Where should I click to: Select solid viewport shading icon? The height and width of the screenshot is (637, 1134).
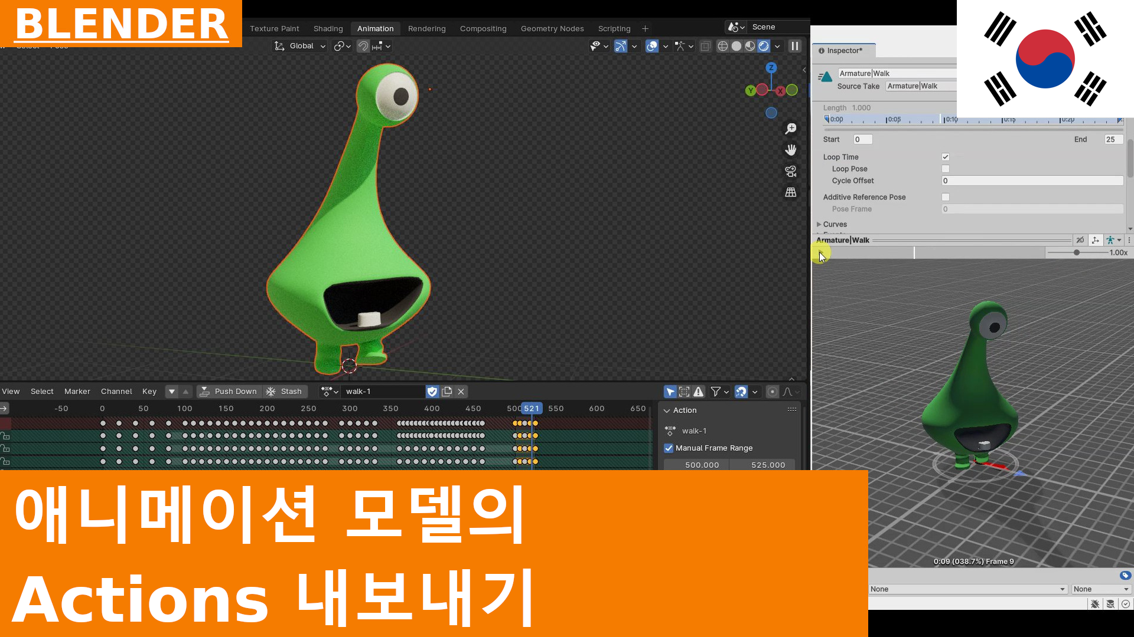pos(737,46)
